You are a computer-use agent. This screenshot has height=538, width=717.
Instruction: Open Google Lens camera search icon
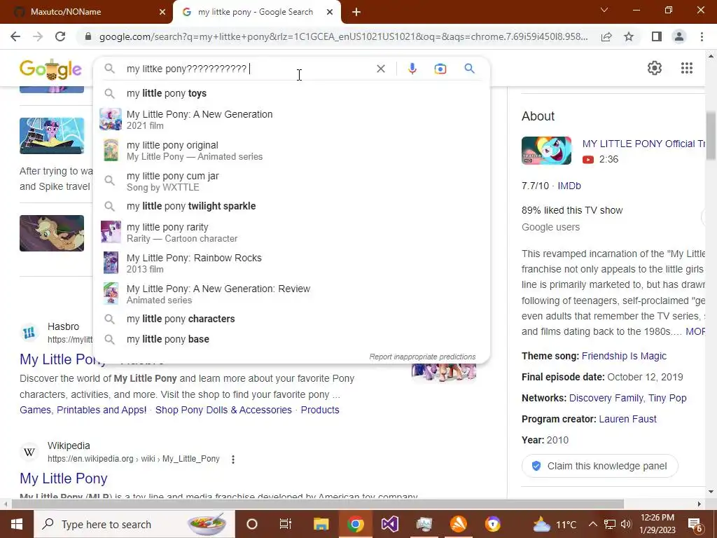coord(440,69)
